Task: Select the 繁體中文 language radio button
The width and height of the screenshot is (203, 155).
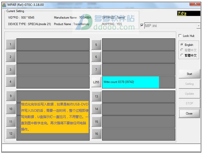Action: tap(182, 55)
